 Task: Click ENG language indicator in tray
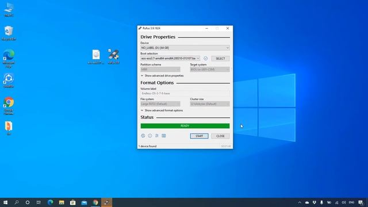click(351, 202)
